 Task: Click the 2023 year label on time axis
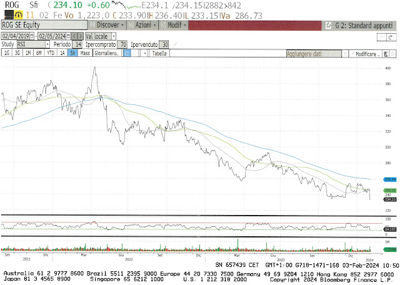pos(281,259)
